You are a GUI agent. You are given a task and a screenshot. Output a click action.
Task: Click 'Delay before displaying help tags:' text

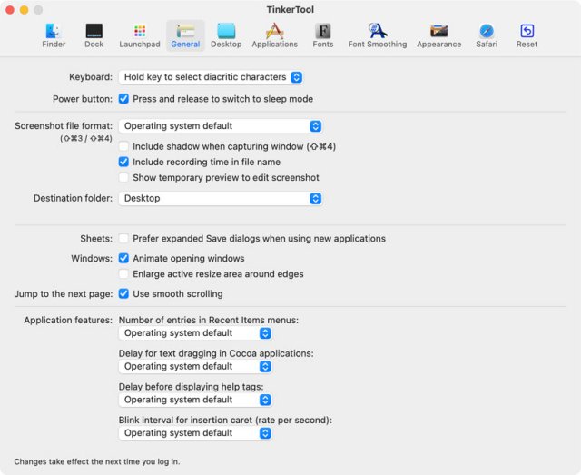192,387
